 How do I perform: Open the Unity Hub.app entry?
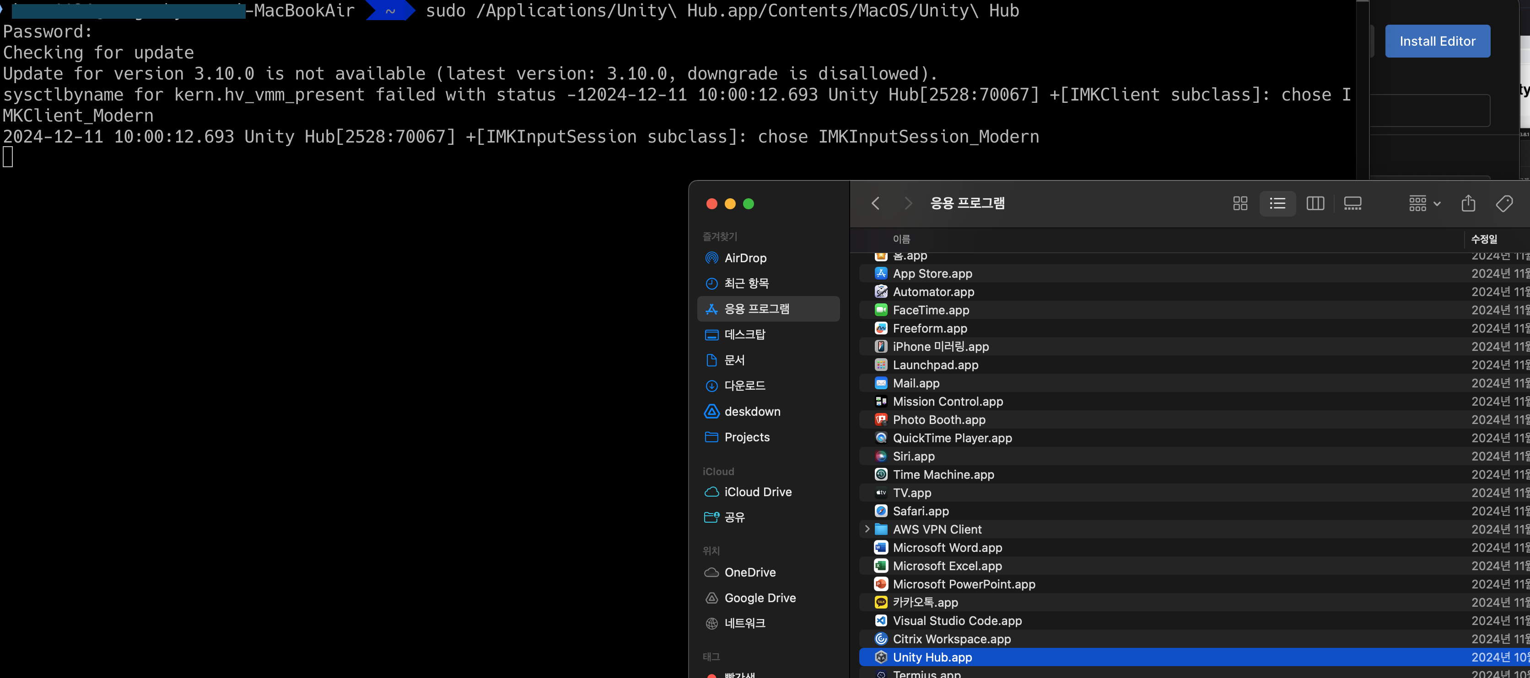932,657
